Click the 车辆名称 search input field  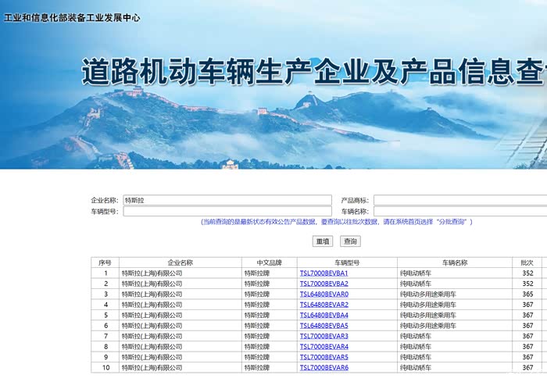tap(459, 211)
